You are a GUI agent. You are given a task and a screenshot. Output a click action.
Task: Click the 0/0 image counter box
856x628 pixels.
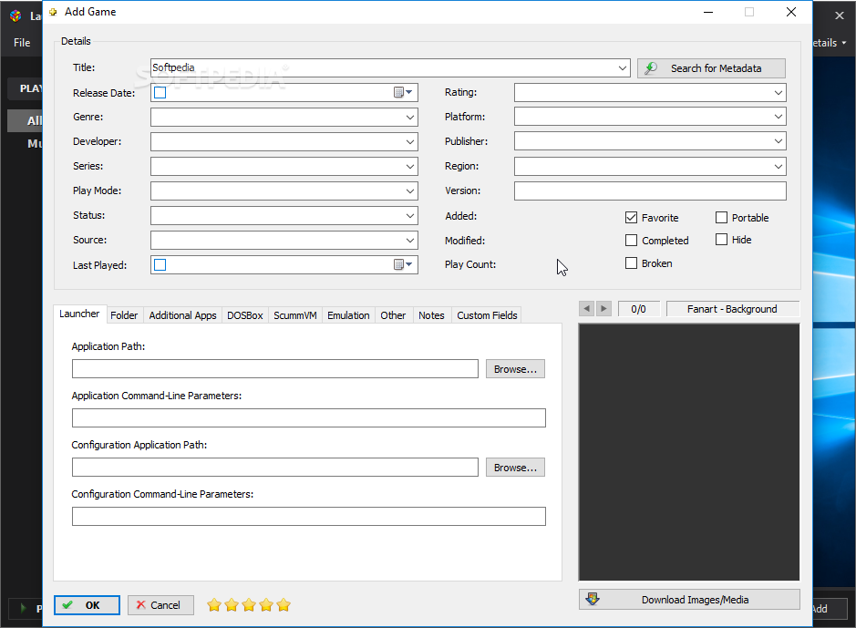[x=639, y=309]
